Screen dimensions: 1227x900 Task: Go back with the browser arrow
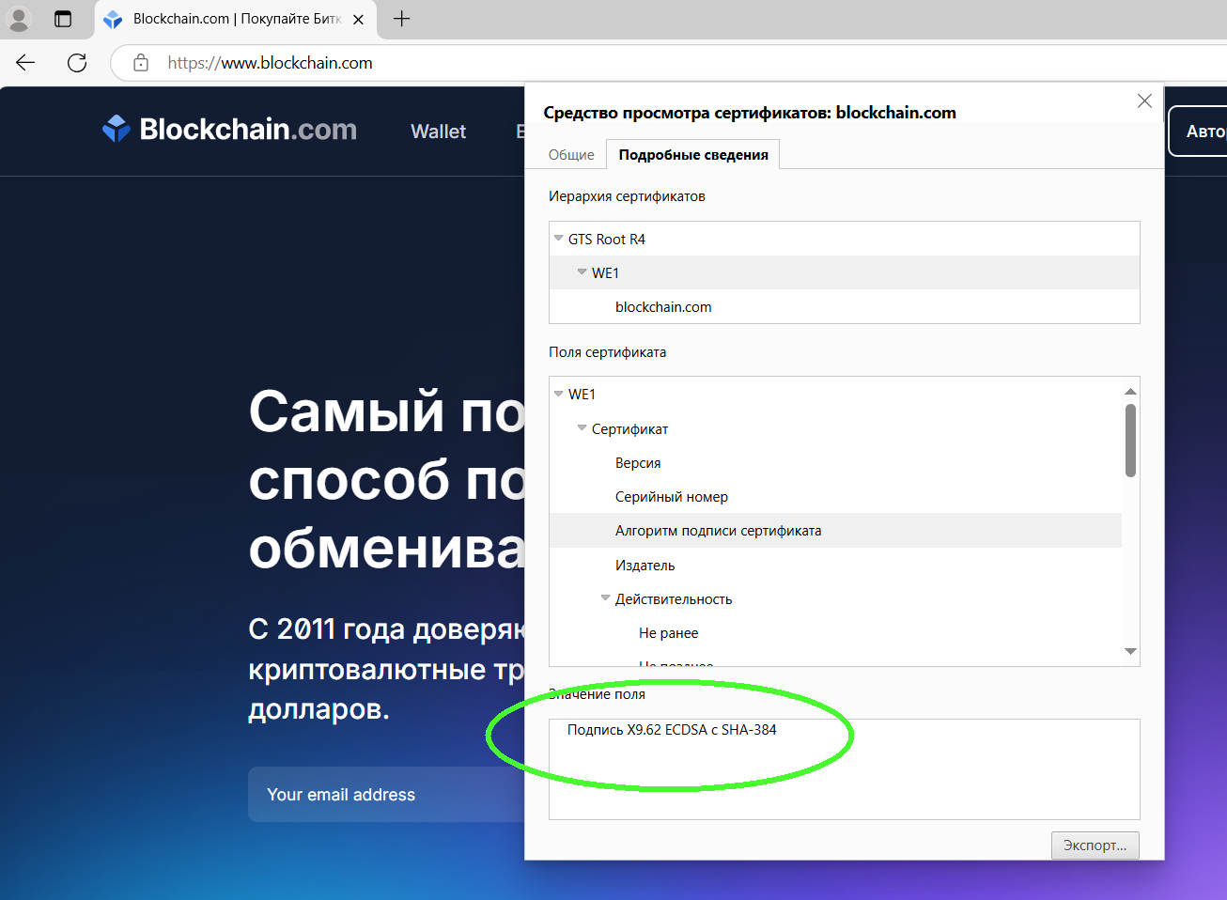click(25, 63)
